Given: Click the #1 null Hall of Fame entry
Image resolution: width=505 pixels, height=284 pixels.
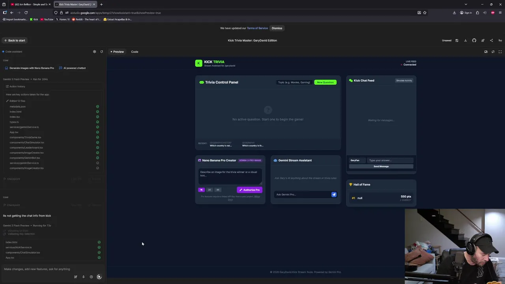Looking at the screenshot, I should click(x=381, y=198).
